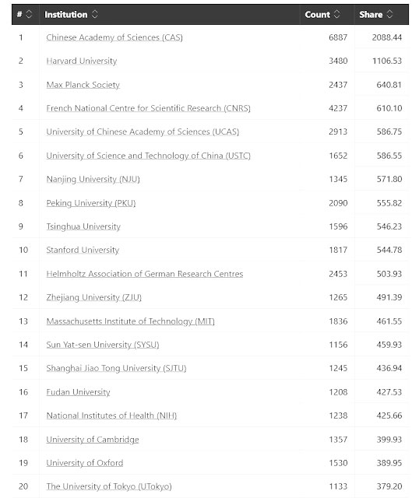Screen dimensions: 419x498
Task: Open National Institutes of Health (NIH) link
Action: pyautogui.click(x=111, y=416)
